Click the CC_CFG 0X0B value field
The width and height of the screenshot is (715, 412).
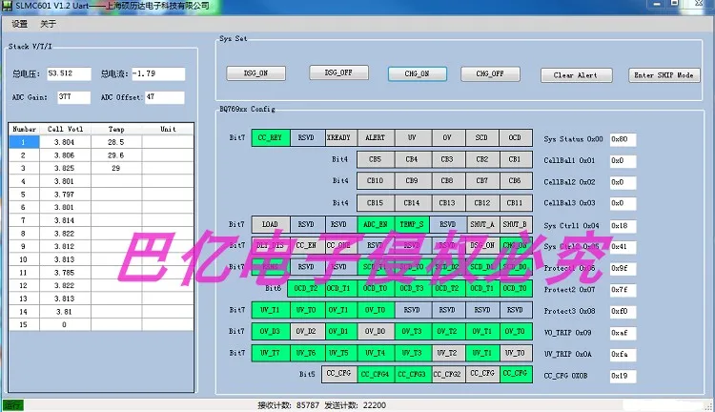tap(623, 377)
